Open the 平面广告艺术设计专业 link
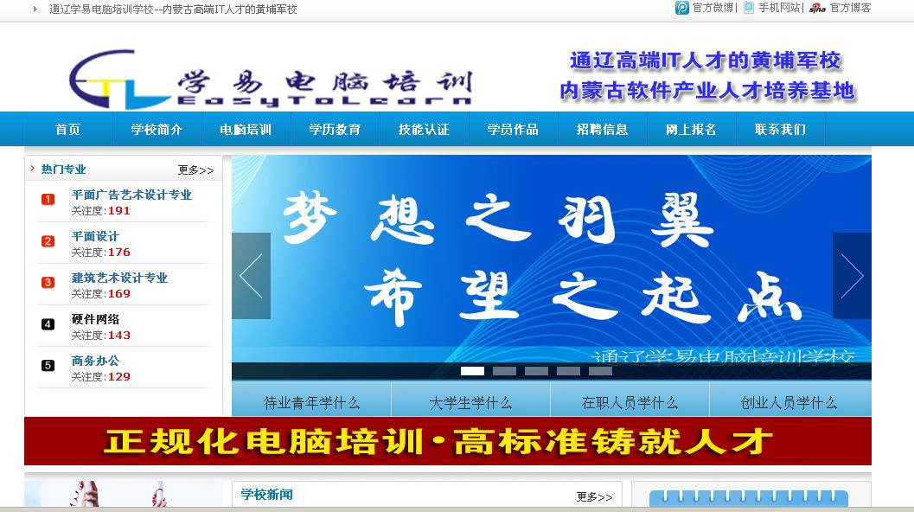914x512 pixels. [131, 195]
